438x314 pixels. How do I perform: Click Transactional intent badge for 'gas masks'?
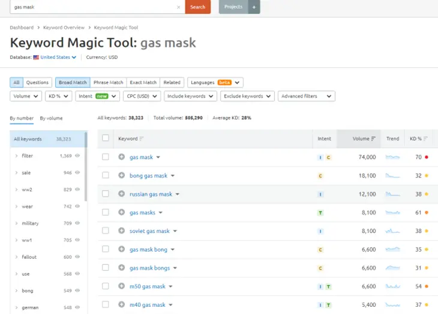320,213
